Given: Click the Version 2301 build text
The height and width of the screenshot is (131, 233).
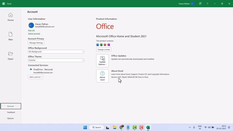Looking at the screenshot, I should [130, 77].
